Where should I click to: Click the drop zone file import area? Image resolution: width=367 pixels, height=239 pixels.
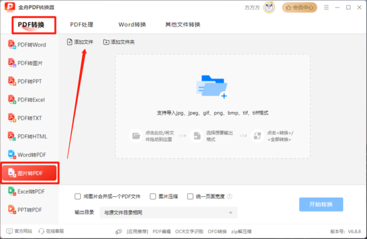pos(213,106)
